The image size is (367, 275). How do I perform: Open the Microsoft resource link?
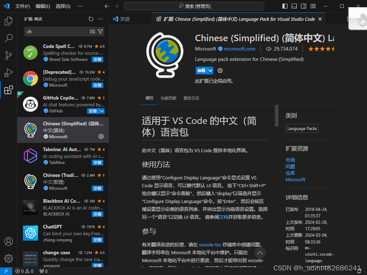(x=295, y=180)
